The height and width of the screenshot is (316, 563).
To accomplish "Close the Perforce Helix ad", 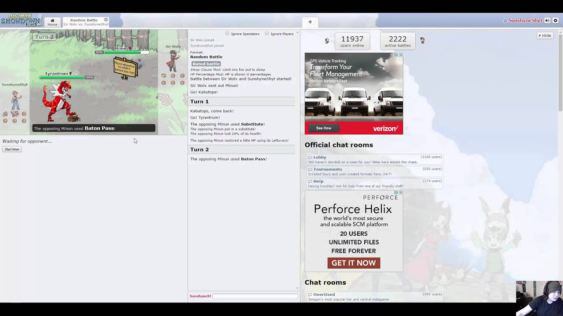I will pos(401,192).
